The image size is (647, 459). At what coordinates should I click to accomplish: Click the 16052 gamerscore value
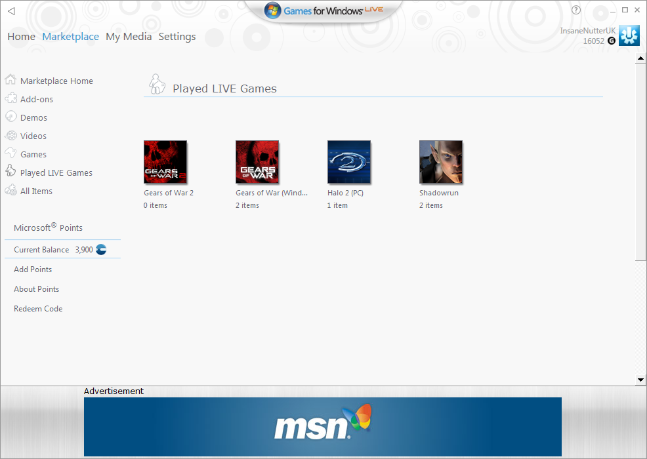coord(593,41)
